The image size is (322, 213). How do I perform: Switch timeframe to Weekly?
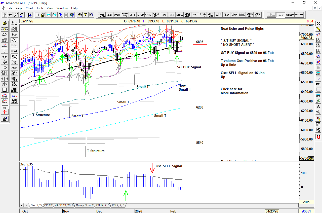tap(290, 15)
